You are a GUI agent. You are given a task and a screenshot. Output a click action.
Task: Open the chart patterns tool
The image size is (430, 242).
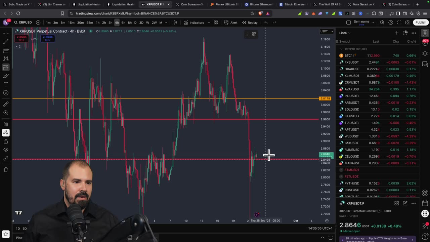(x=6, y=58)
